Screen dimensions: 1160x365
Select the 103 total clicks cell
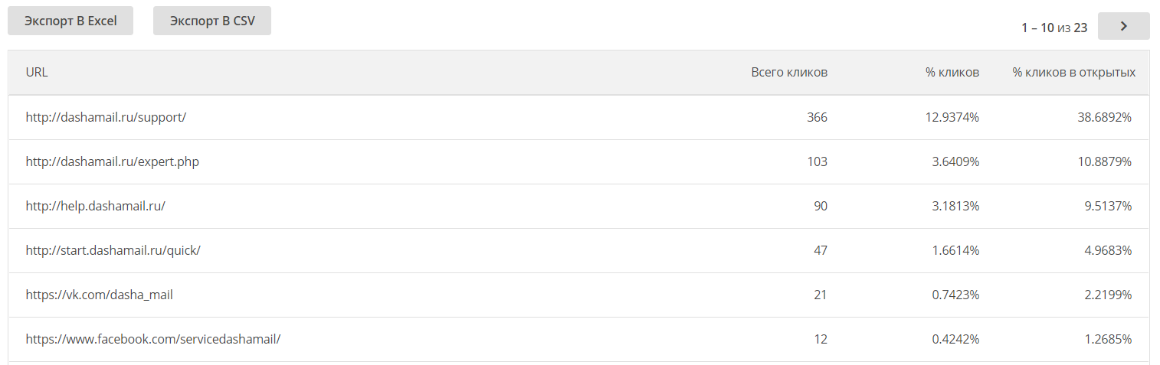pos(817,161)
